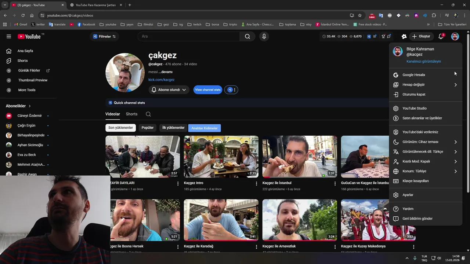The height and width of the screenshot is (264, 470).
Task: Open the kick.com/kacgez link
Action: pyautogui.click(x=161, y=80)
